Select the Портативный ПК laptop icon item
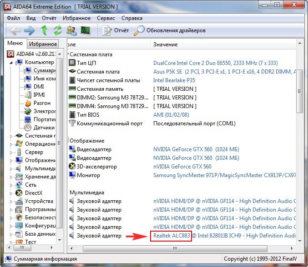Screen dimensions: 308x267 [28, 119]
